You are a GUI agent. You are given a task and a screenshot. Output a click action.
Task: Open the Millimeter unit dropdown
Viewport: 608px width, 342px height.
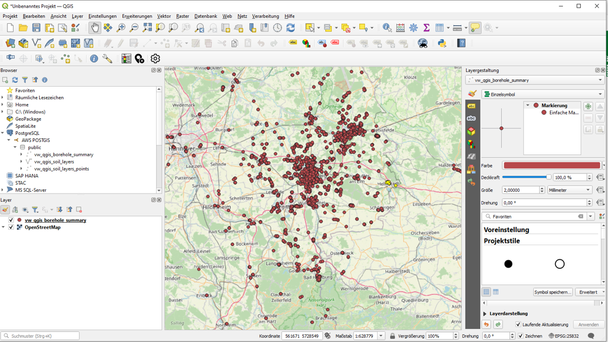coord(570,190)
